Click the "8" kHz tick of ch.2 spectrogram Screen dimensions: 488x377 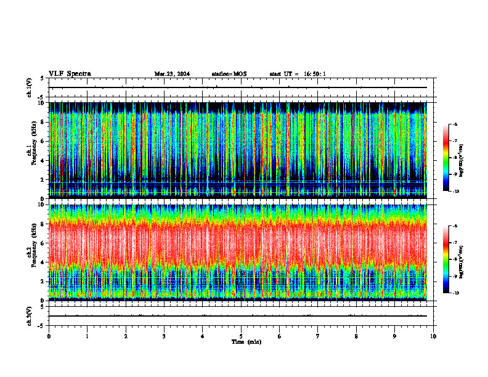tap(43, 224)
